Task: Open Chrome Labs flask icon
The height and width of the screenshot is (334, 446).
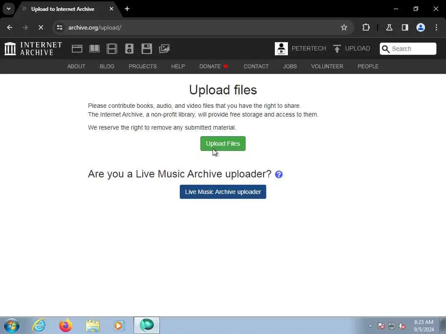Action: pyautogui.click(x=389, y=27)
